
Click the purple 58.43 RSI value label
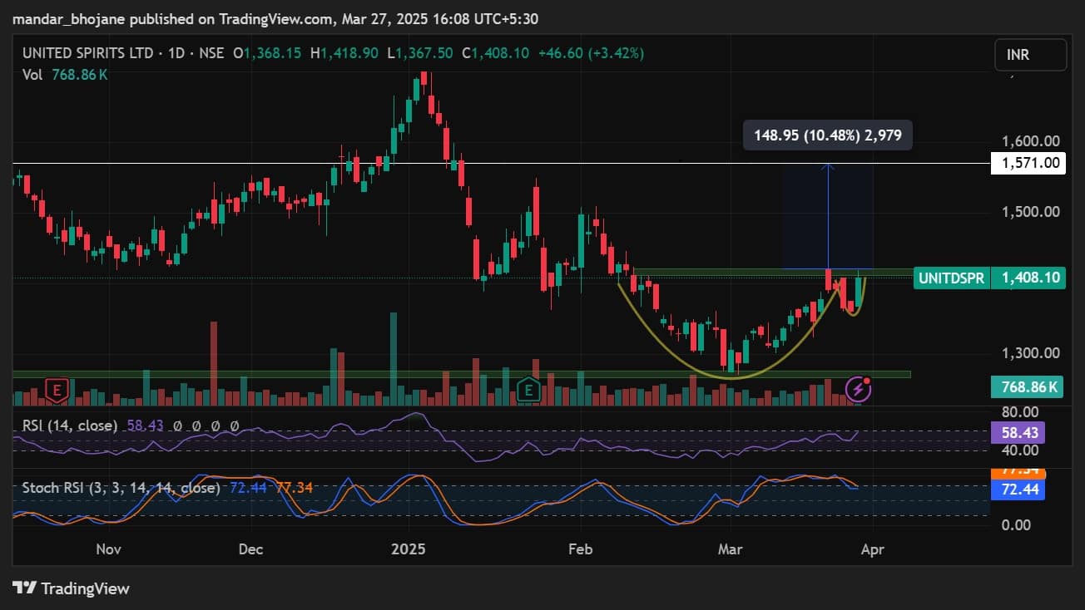1018,433
